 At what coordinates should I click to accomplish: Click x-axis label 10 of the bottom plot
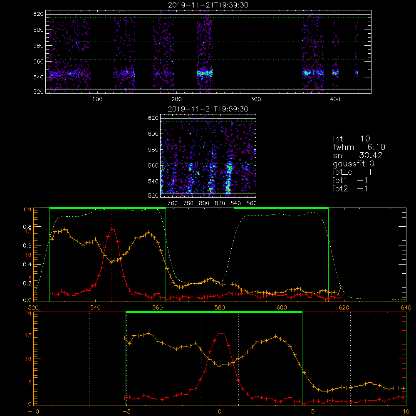406,412
